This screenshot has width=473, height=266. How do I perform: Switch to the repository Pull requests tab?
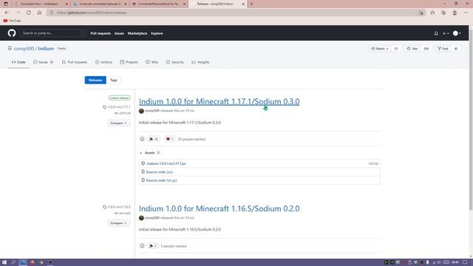coord(75,62)
